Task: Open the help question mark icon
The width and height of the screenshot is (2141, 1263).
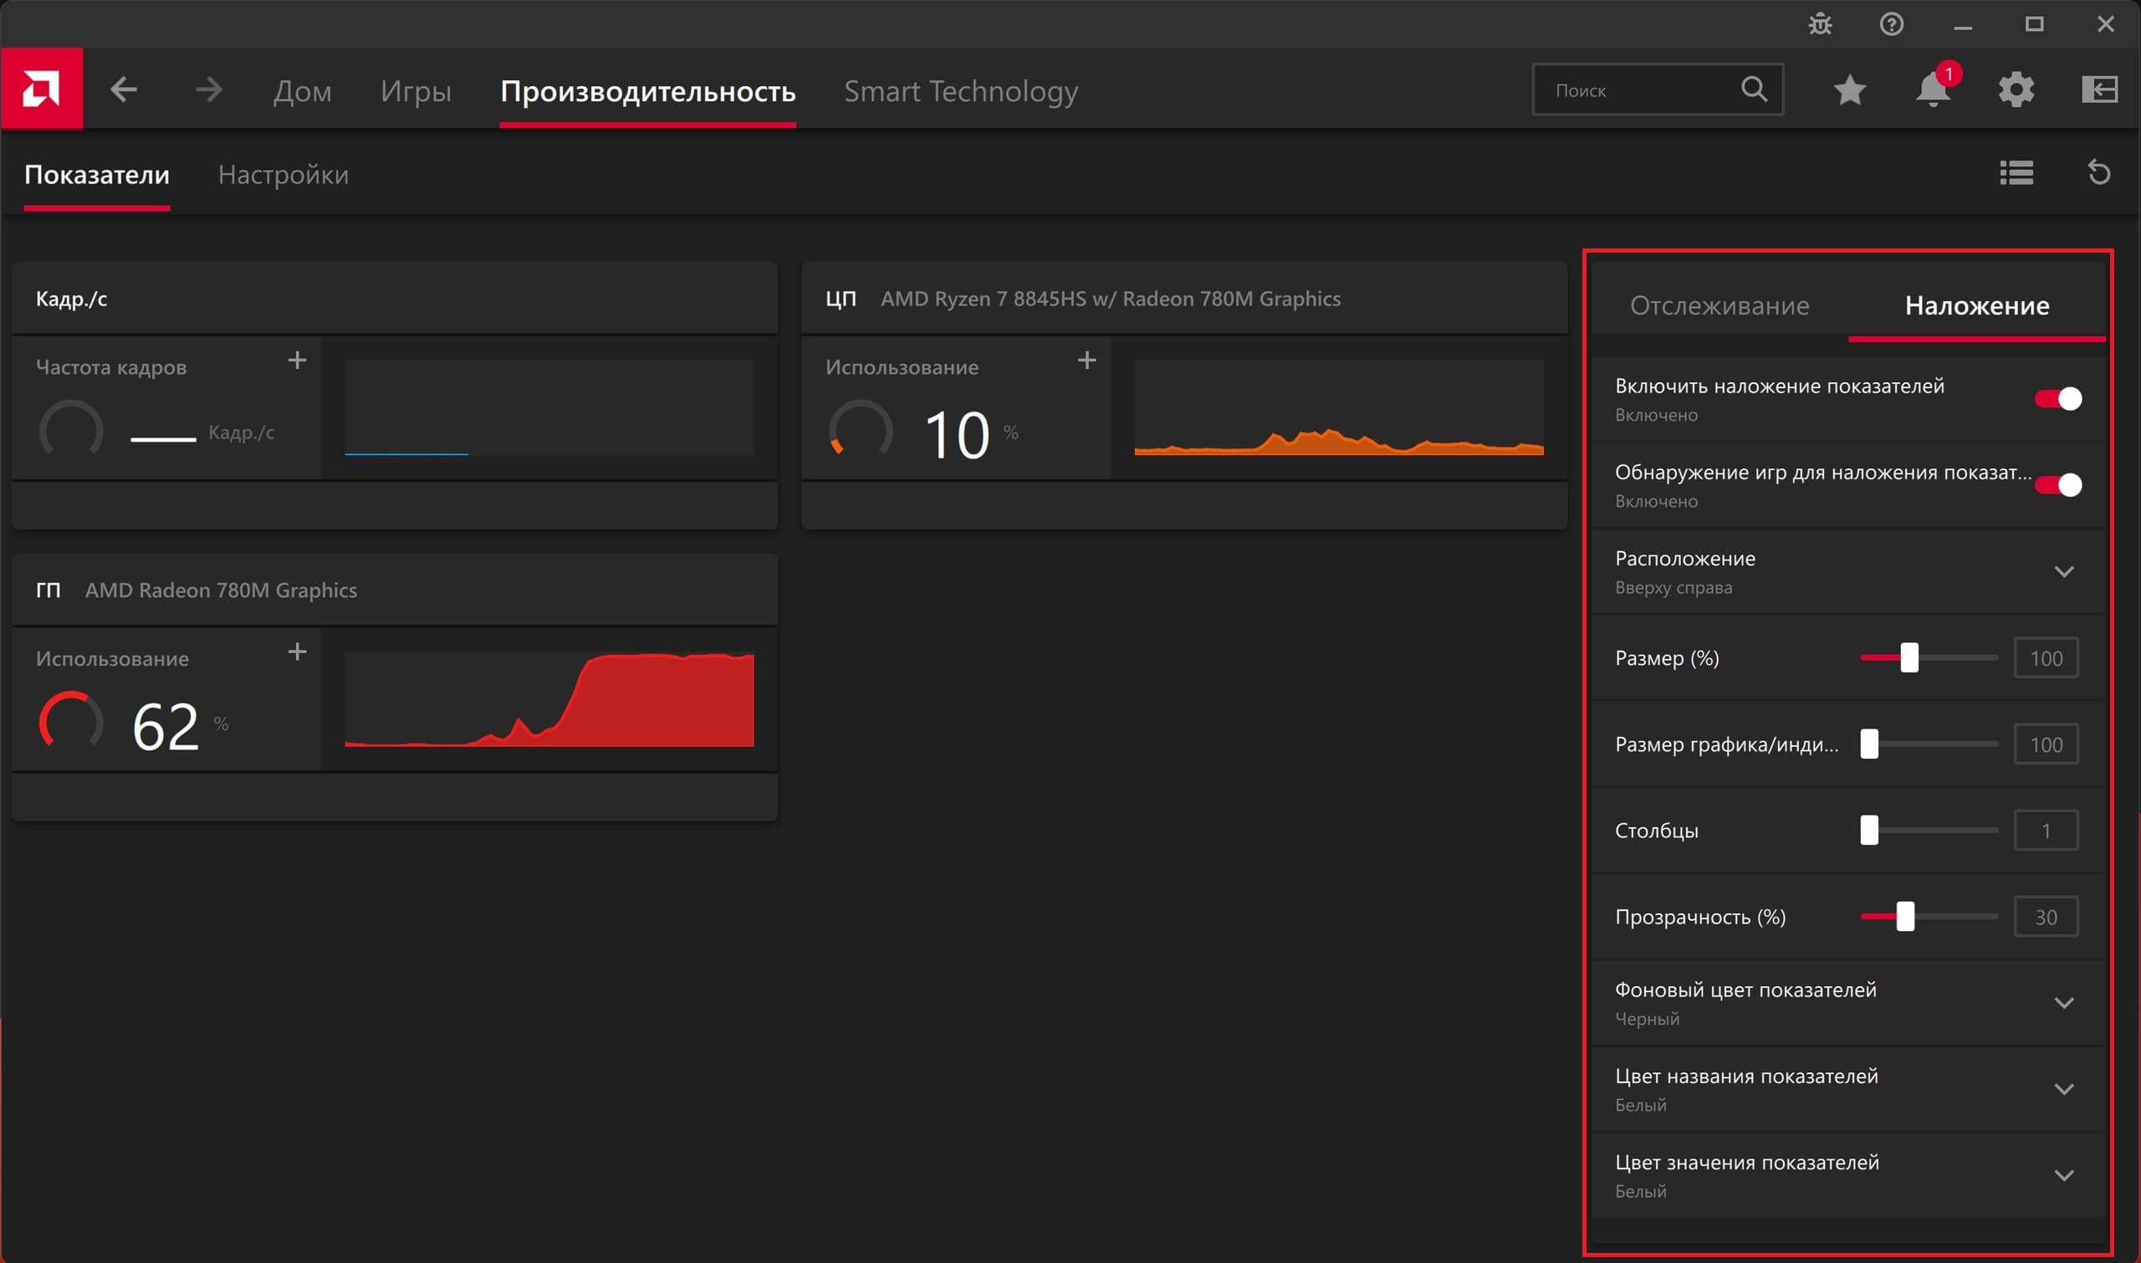Action: pyautogui.click(x=1892, y=23)
